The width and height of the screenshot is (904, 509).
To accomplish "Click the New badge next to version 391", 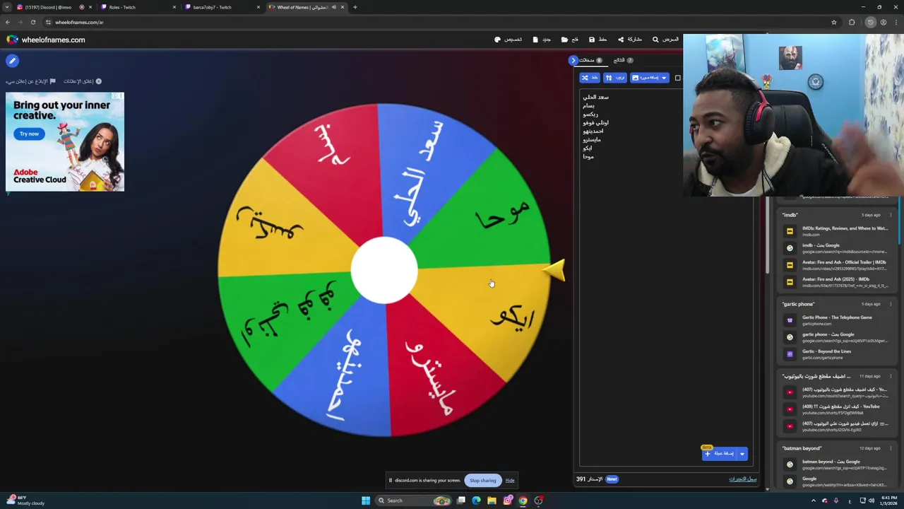I will click(x=612, y=479).
